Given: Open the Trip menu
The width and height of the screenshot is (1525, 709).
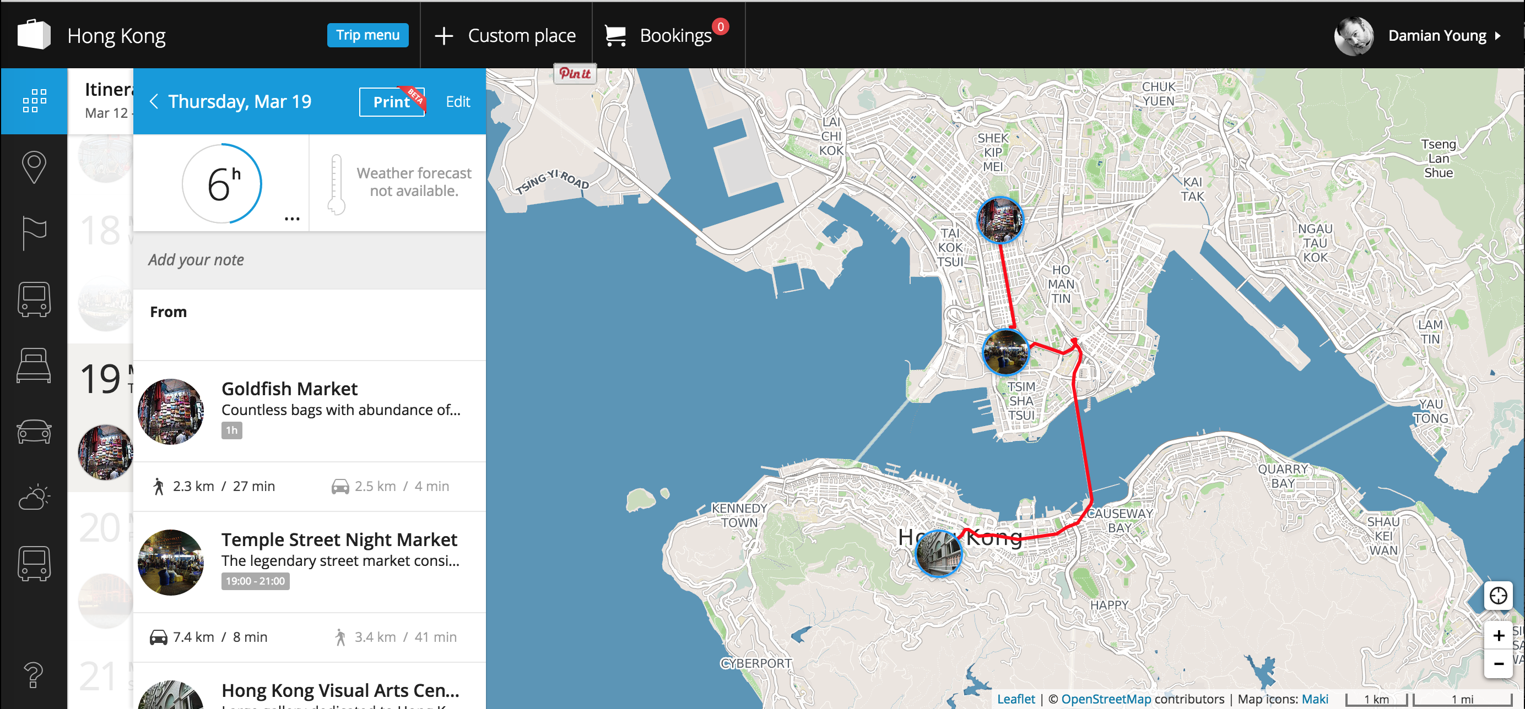Looking at the screenshot, I should pos(367,35).
